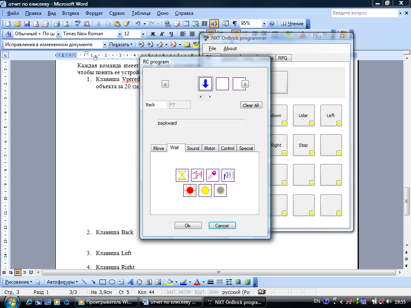Image resolution: width=411 pixels, height=308 pixels.
Task: Open the Рисование drawing menu
Action: (18, 282)
